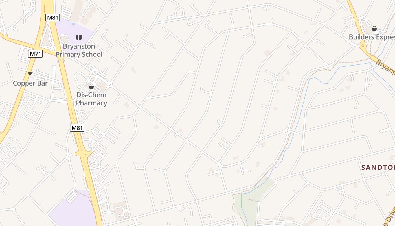Click the lower M81 road shield
Viewport: 395px width, 226px height.
tap(77, 128)
